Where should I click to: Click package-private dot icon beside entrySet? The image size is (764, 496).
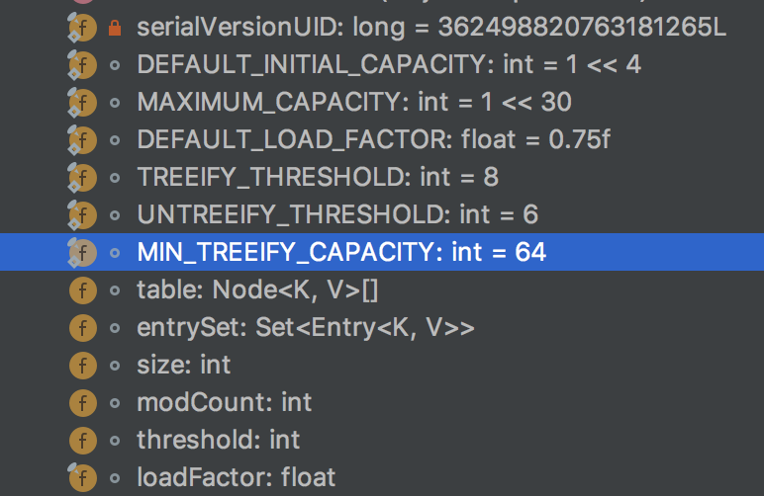pos(115,328)
